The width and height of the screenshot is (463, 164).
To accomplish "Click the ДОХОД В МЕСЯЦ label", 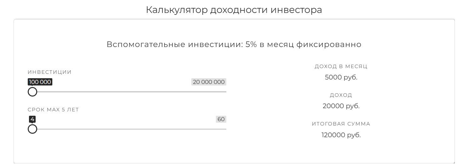I will 341,67.
